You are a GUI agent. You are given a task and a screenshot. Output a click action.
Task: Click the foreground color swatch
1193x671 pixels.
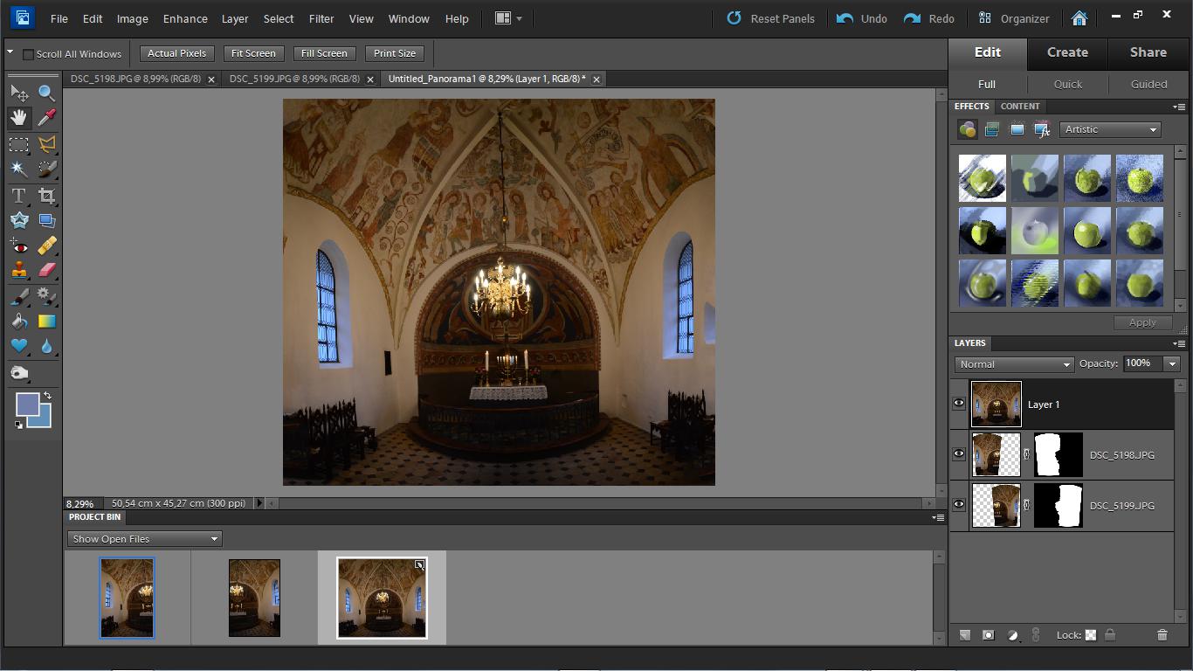click(27, 405)
